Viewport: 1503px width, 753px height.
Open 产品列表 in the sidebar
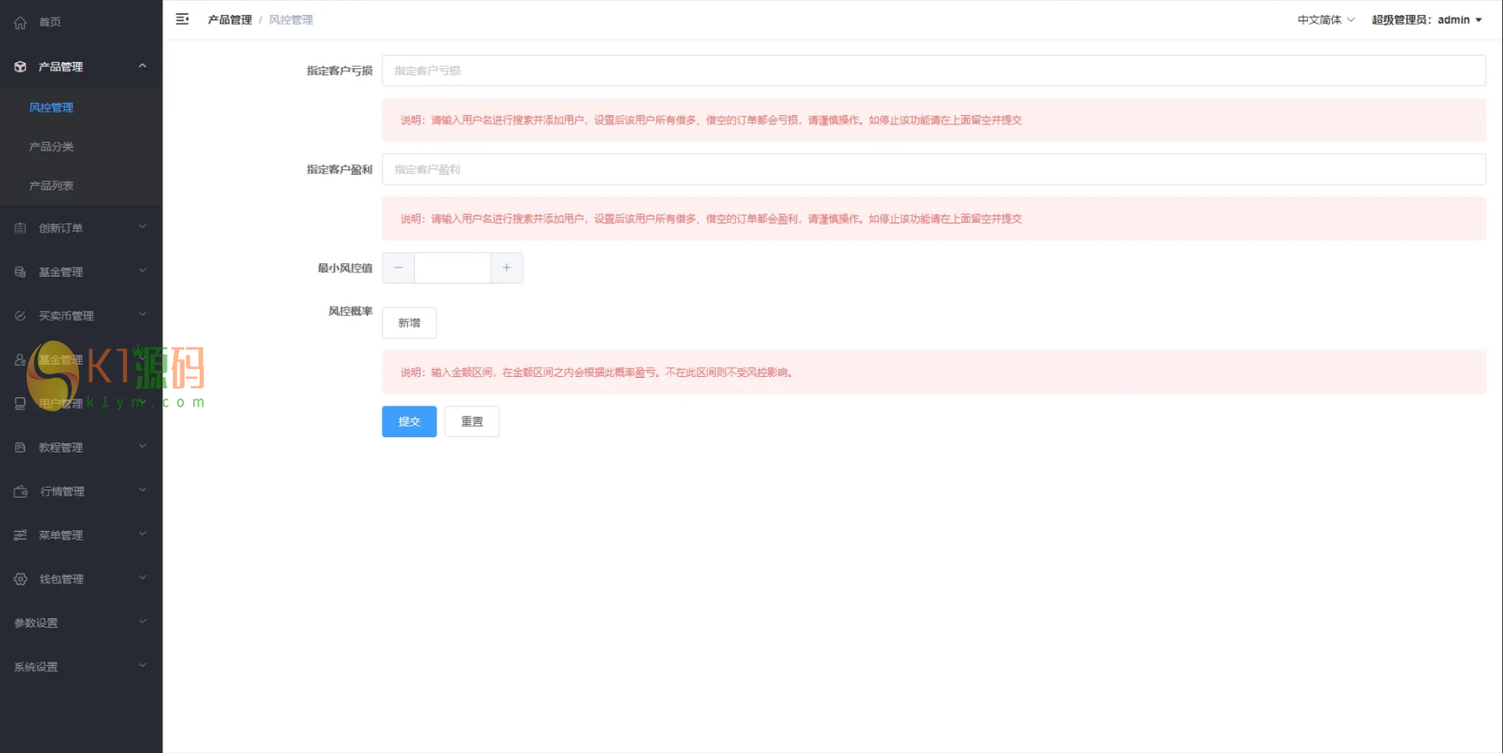51,185
